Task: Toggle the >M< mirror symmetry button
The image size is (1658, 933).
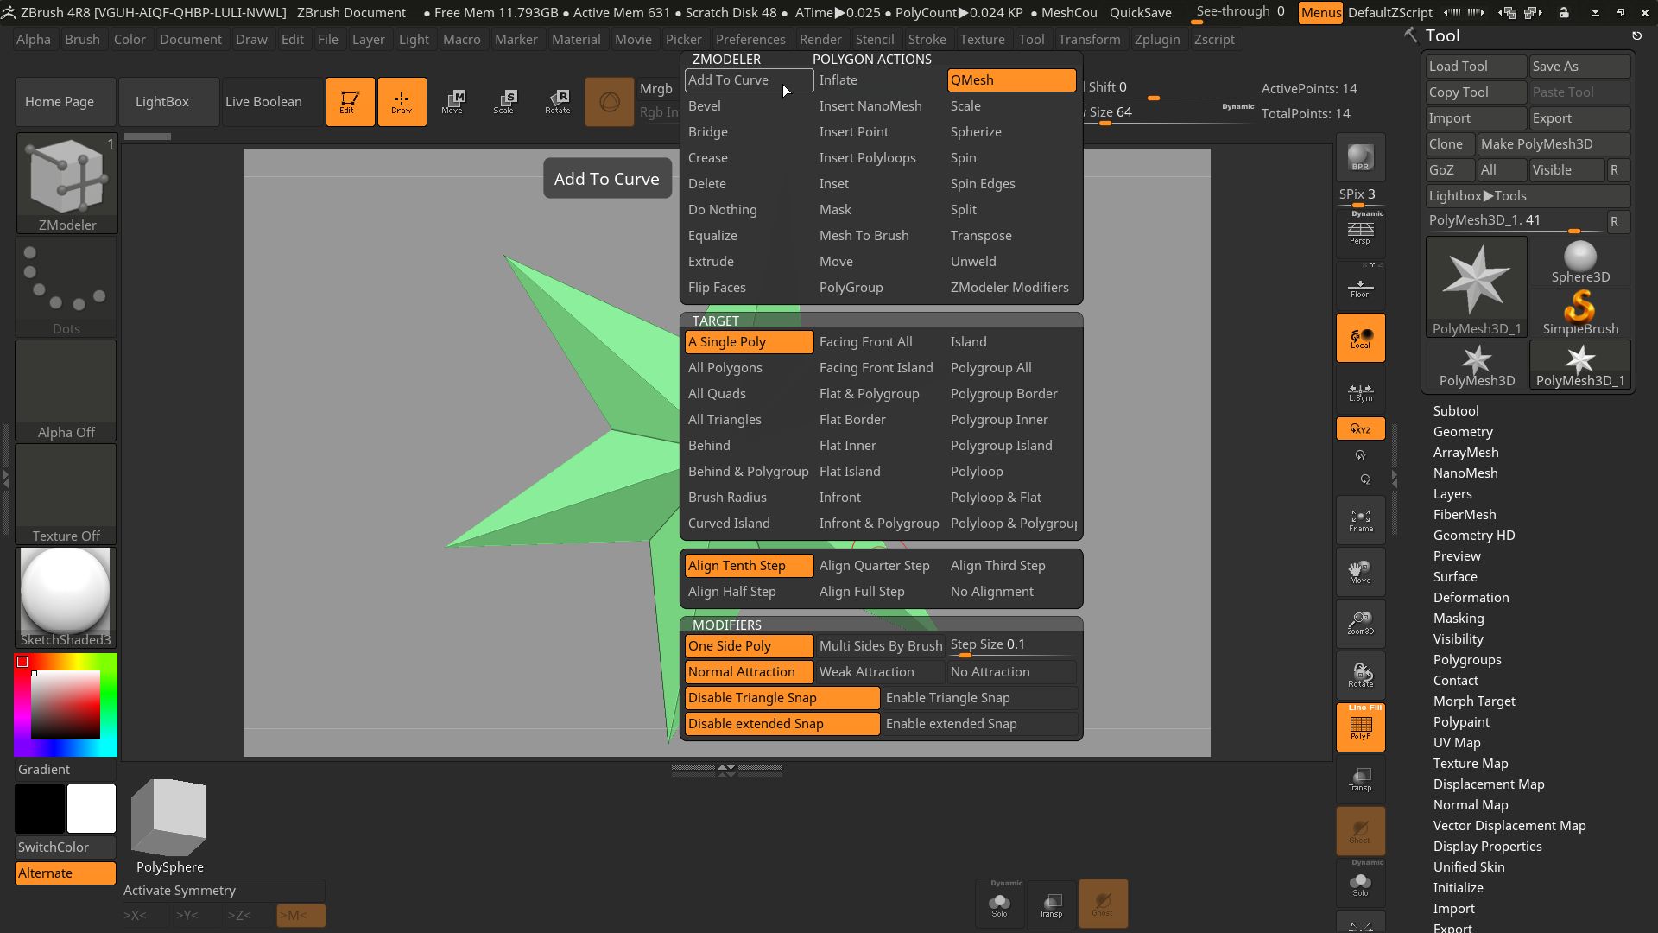Action: [x=301, y=915]
